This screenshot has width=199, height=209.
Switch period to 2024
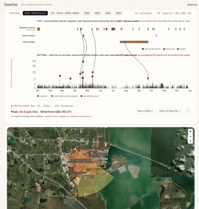click(108, 13)
